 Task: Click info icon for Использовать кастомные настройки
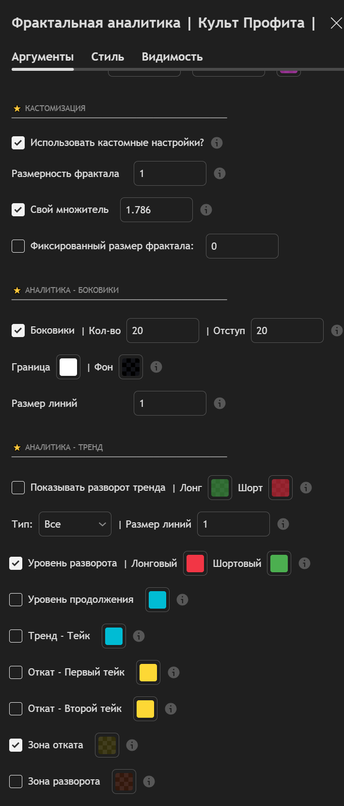pyautogui.click(x=217, y=143)
